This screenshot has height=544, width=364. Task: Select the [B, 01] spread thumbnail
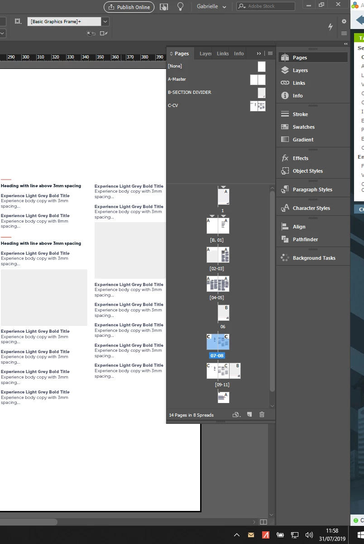point(218,226)
